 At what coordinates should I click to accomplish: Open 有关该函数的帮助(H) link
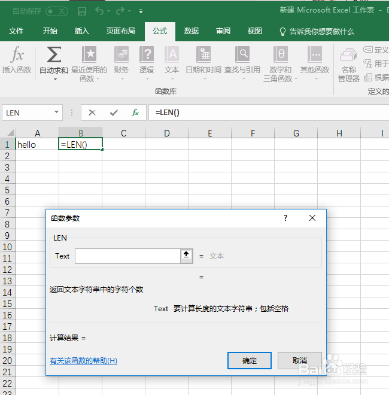coord(83,361)
